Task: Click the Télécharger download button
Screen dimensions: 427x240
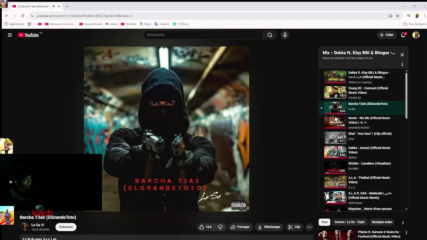Action: pyautogui.click(x=269, y=227)
